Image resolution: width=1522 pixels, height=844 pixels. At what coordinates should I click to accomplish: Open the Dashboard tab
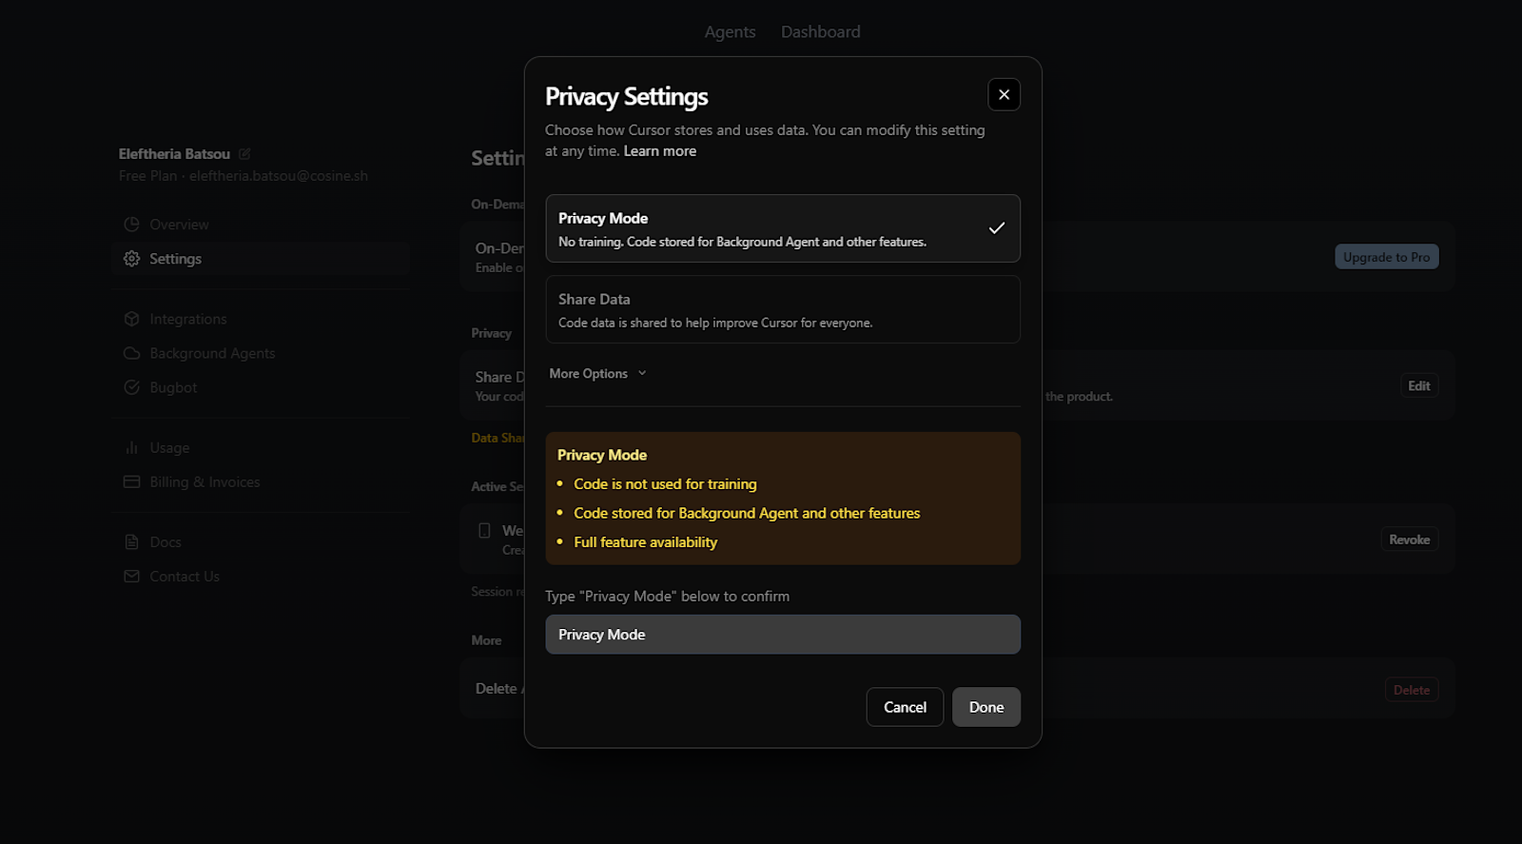(x=821, y=32)
